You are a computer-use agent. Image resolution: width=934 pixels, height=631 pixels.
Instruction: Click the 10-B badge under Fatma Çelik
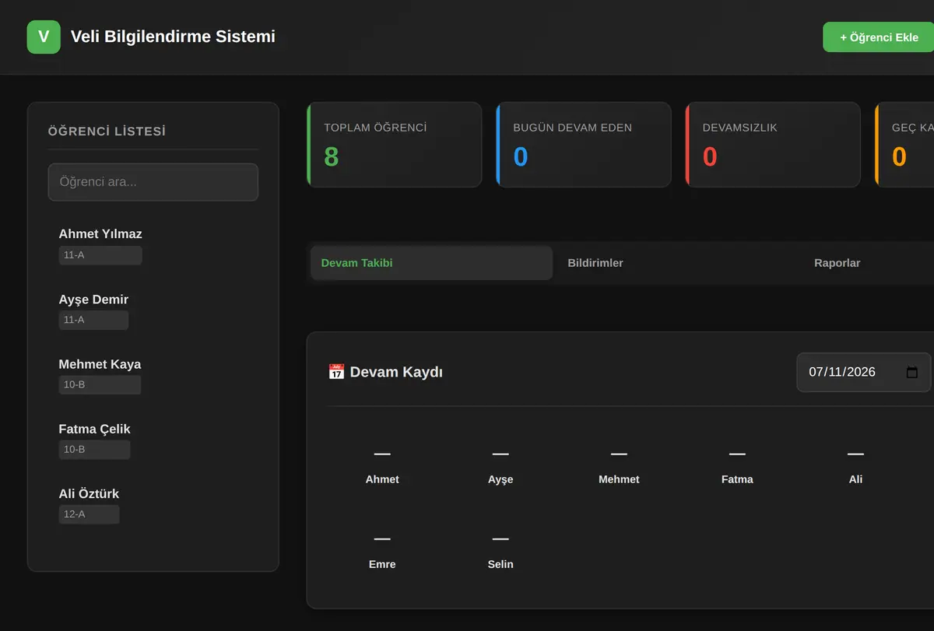[94, 449]
